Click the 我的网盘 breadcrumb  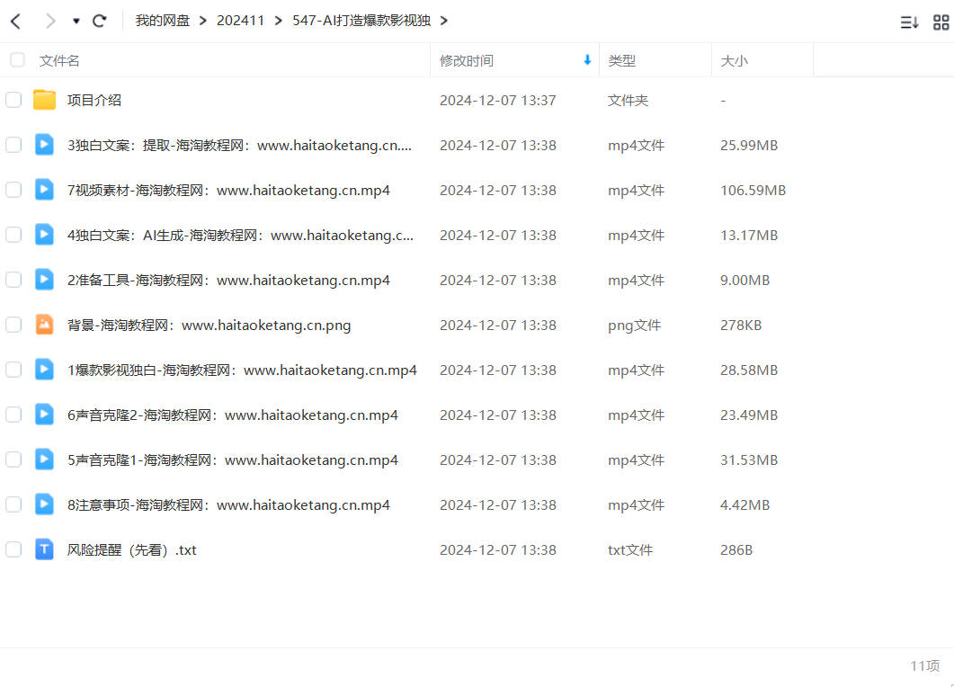coord(163,21)
